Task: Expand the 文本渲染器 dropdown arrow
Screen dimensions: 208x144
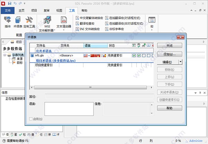Action: click(x=64, y=30)
